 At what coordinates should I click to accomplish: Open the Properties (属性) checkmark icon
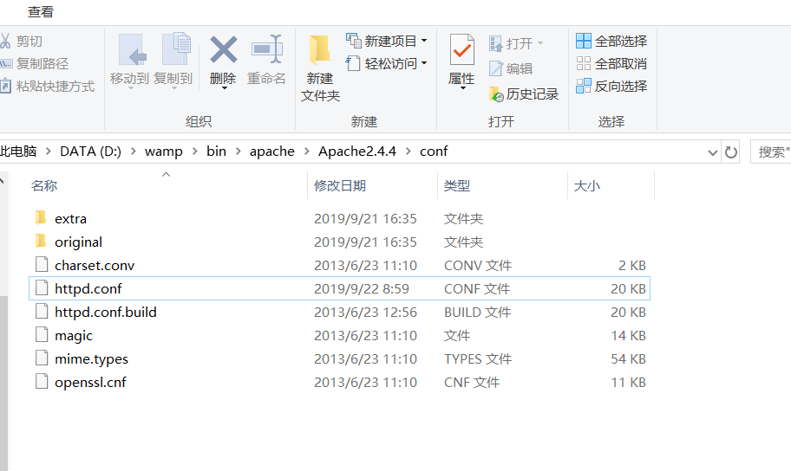(x=462, y=49)
